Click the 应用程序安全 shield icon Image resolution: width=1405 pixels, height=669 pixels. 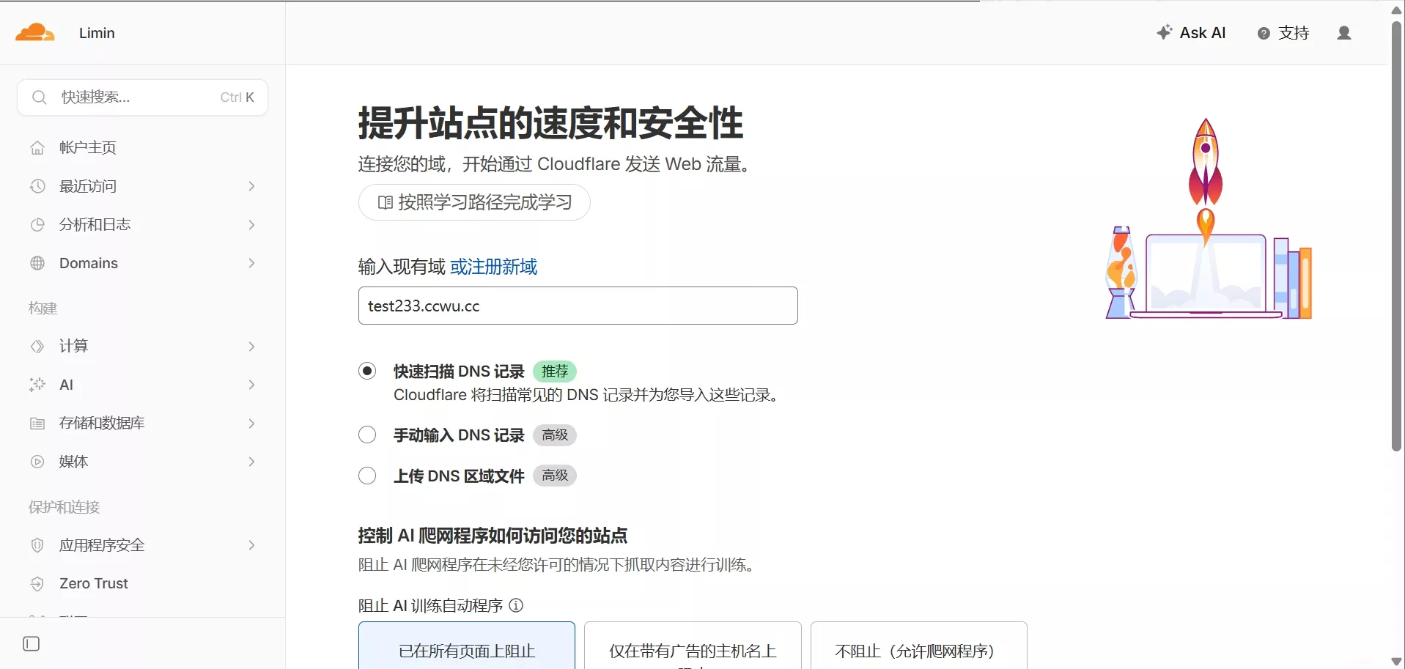tap(37, 545)
